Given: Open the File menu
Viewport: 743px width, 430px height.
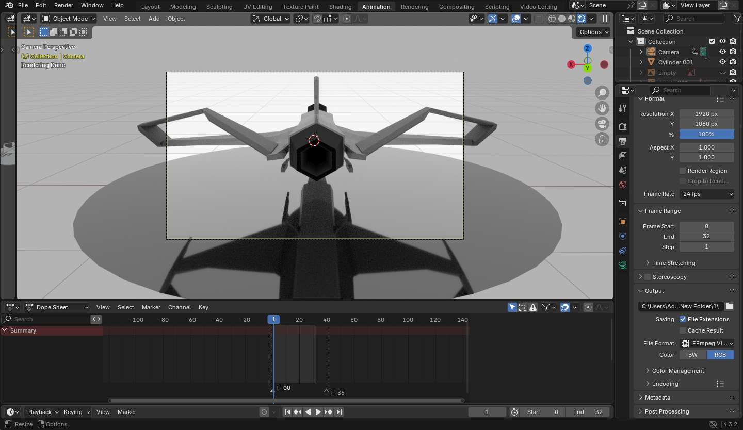Looking at the screenshot, I should pyautogui.click(x=23, y=5).
